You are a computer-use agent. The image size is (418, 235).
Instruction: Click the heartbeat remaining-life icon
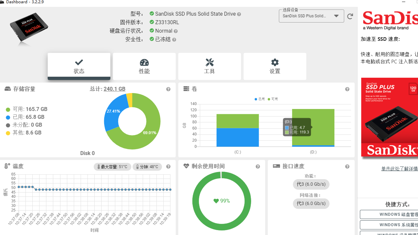point(186,166)
